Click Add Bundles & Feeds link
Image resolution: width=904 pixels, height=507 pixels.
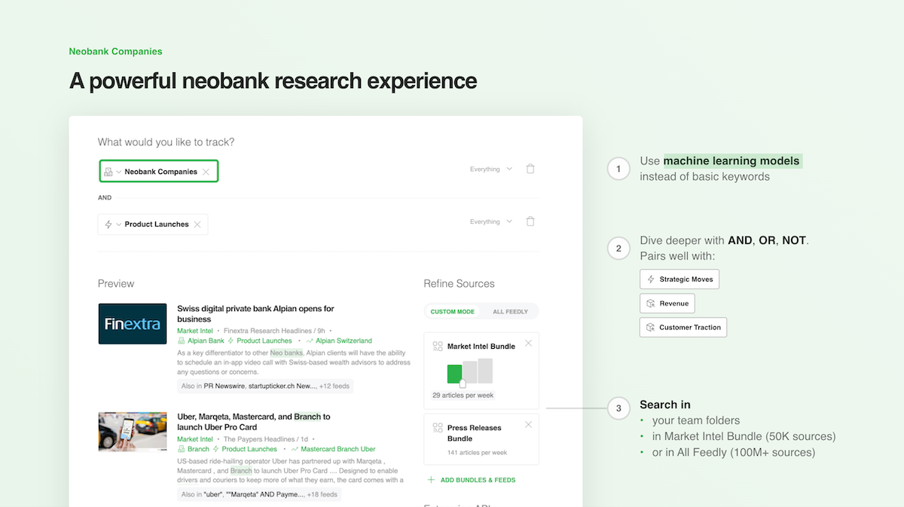tap(478, 480)
